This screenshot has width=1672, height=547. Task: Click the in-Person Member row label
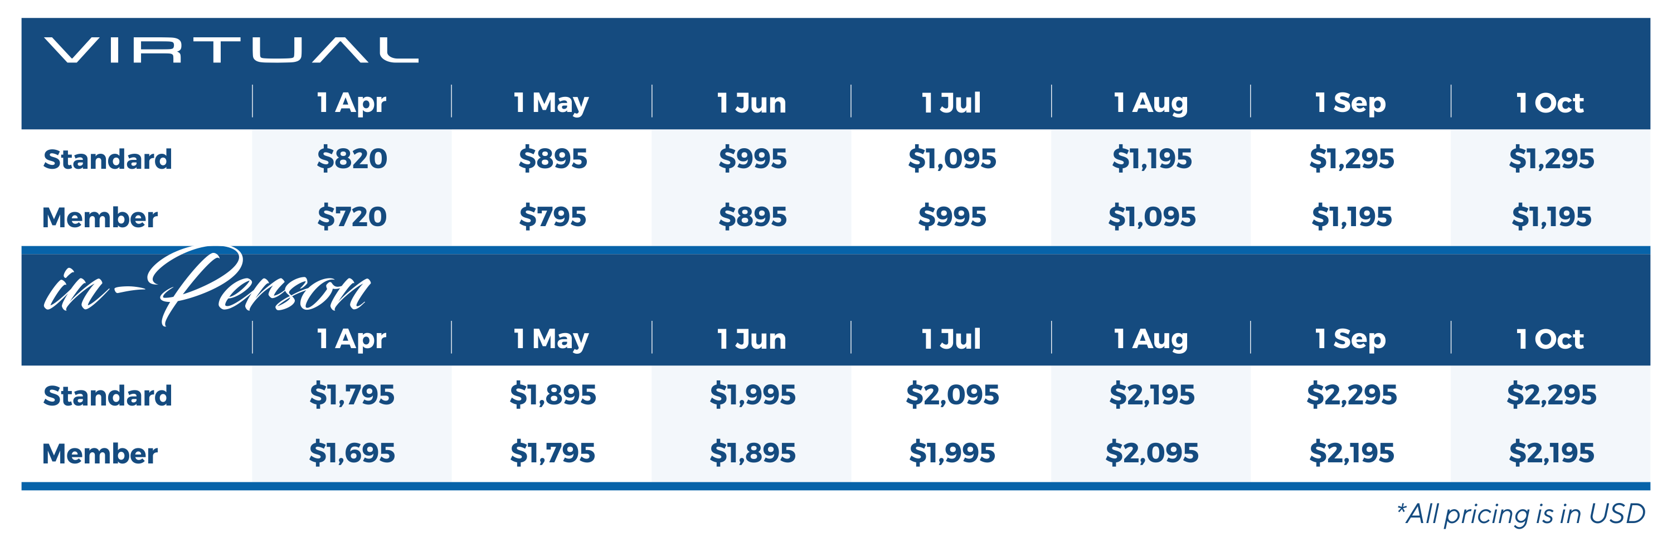(x=100, y=453)
